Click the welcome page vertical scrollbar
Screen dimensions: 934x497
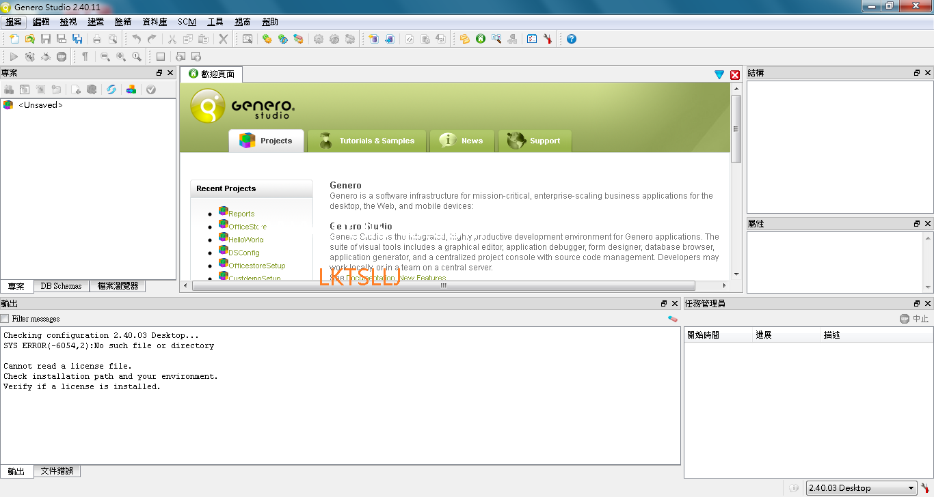[736, 129]
